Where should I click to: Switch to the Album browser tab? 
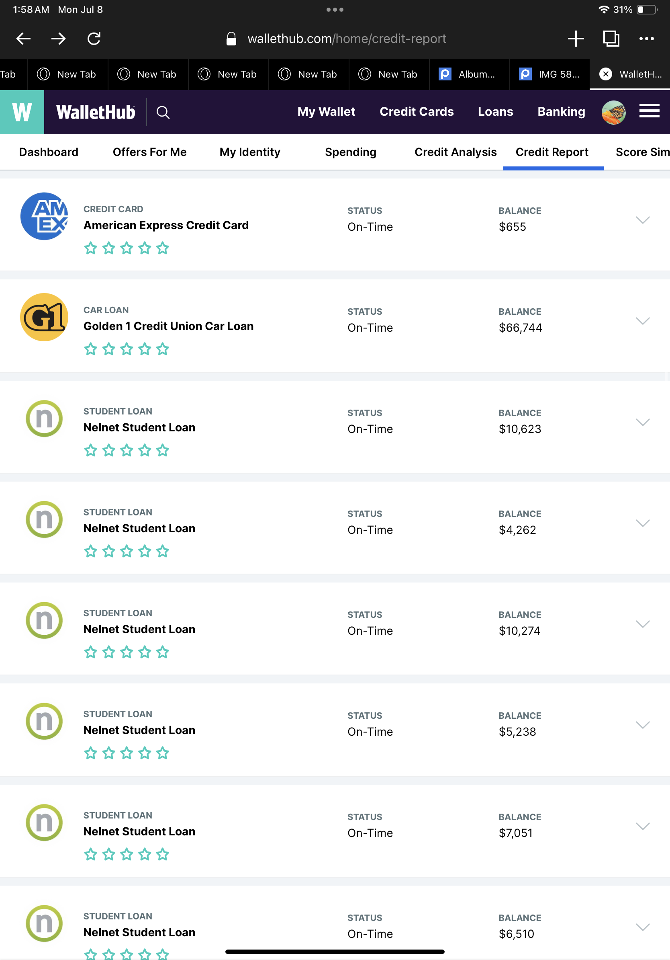pyautogui.click(x=469, y=74)
